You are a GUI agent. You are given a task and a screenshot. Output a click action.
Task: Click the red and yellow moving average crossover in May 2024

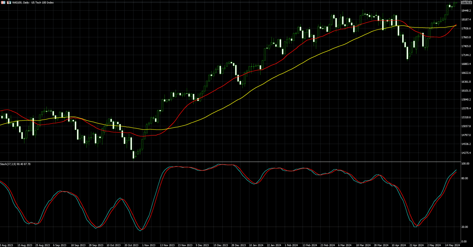click(x=455, y=26)
